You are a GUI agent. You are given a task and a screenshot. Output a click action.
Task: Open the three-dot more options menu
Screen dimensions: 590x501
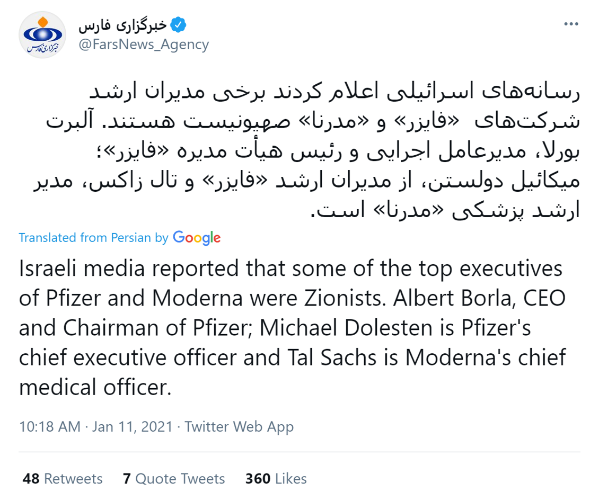[571, 24]
